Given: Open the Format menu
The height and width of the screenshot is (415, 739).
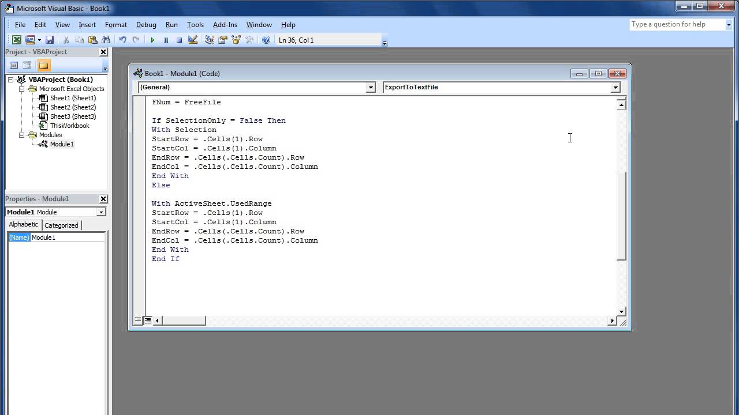Looking at the screenshot, I should tap(116, 25).
